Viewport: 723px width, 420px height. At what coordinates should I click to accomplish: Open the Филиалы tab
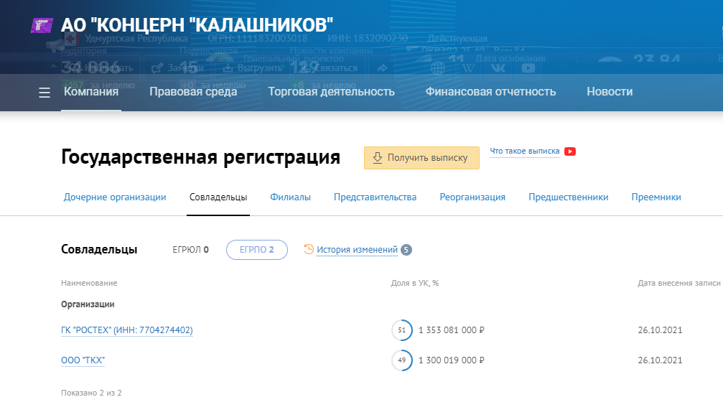[x=290, y=197]
